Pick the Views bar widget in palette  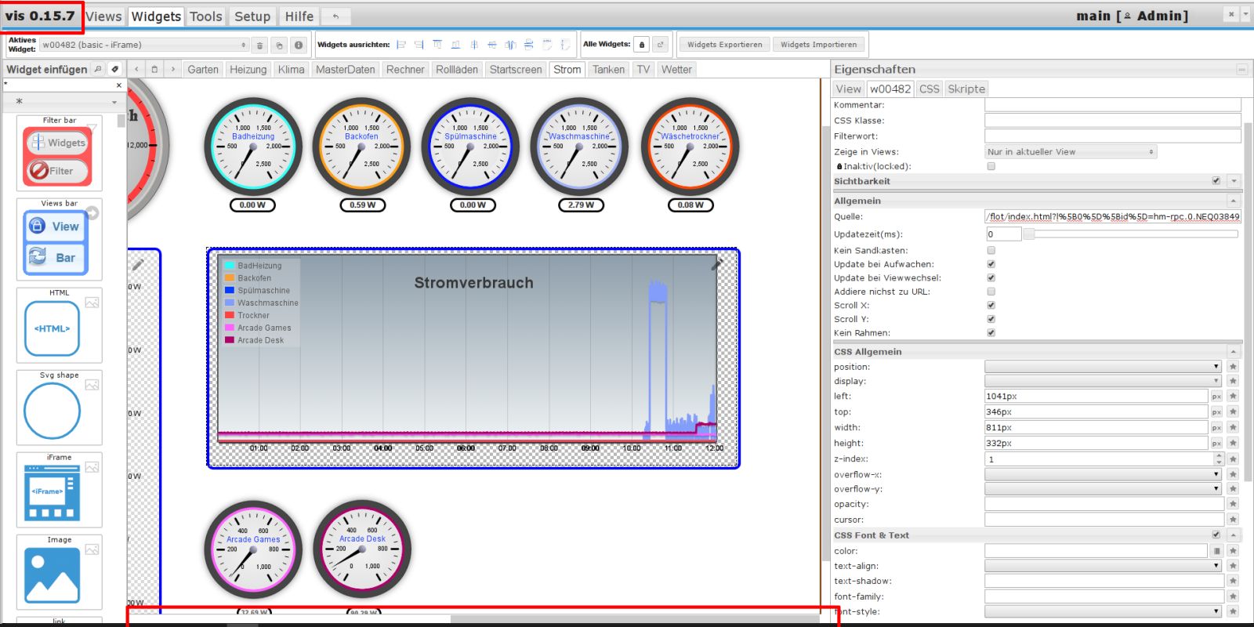(60, 239)
